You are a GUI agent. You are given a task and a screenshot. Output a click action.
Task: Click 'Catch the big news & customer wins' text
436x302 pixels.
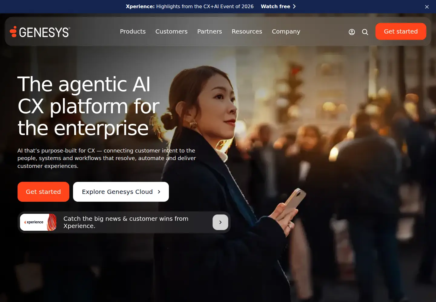click(x=126, y=222)
